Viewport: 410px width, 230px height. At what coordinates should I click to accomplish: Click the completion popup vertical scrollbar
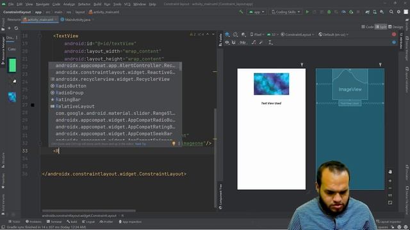181,66
